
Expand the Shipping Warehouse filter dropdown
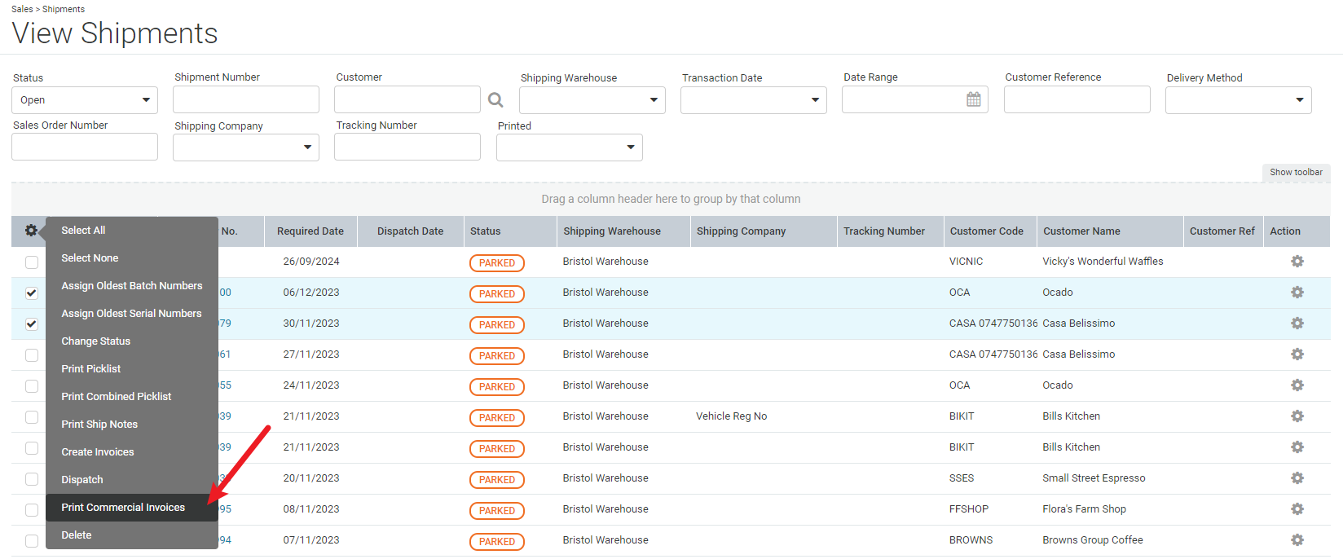(592, 100)
